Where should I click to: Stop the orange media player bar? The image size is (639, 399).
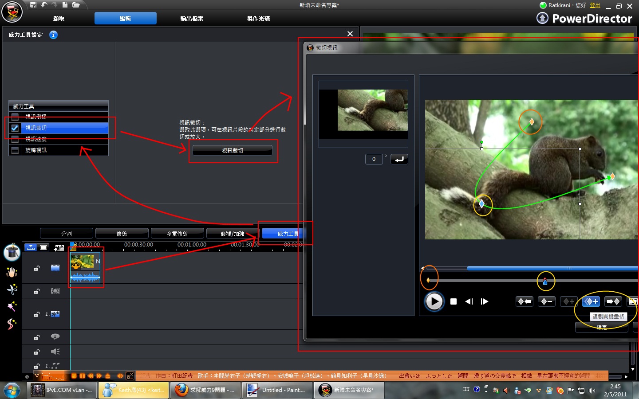tap(74, 376)
